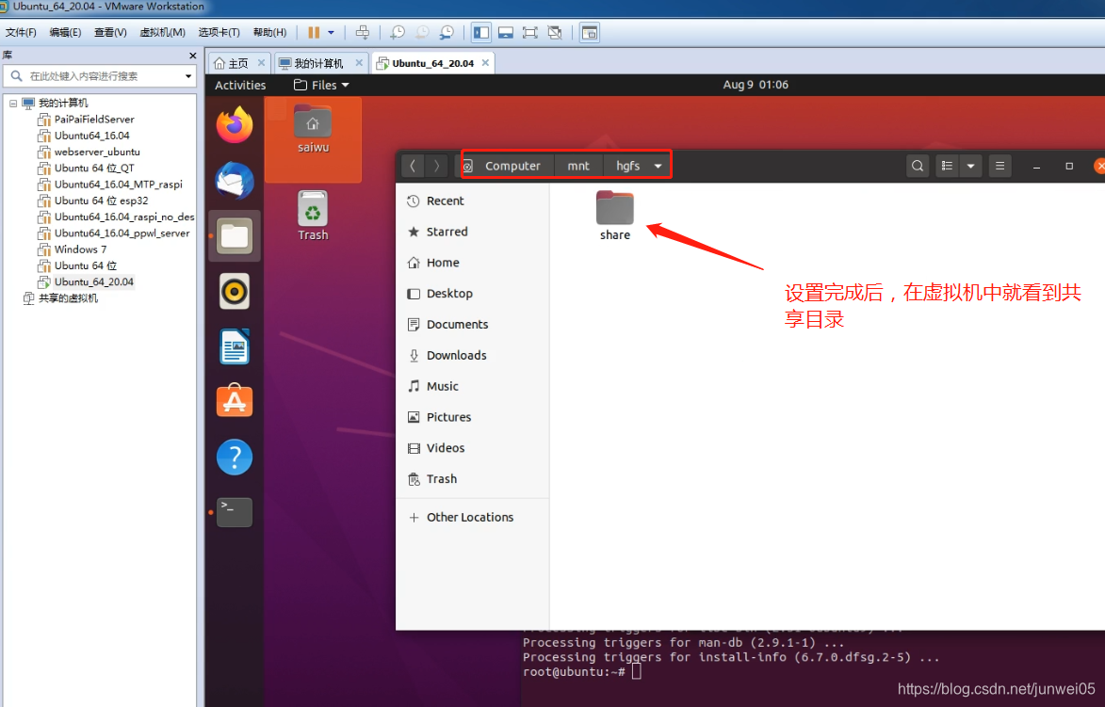This screenshot has width=1105, height=707.
Task: Search in the Files window
Action: [918, 167]
